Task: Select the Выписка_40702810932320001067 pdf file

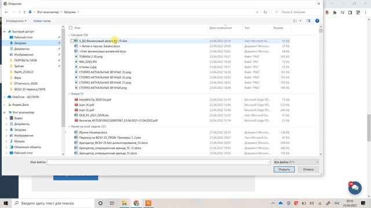Action: click(x=118, y=121)
